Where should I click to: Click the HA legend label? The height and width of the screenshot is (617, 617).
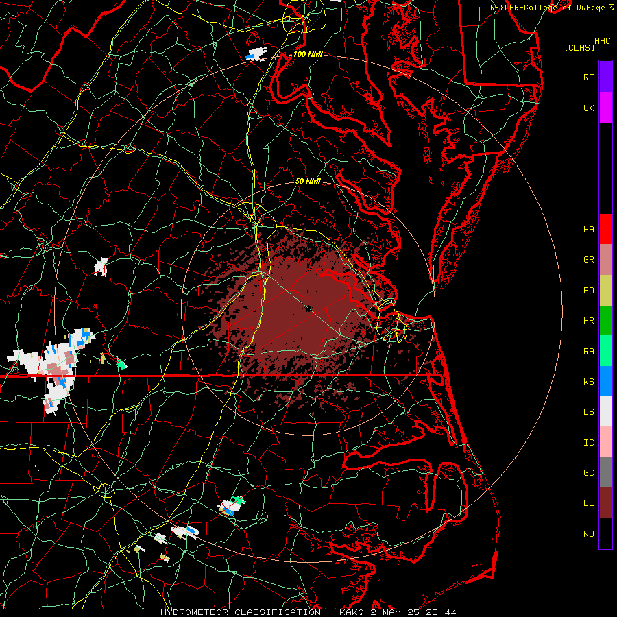pyautogui.click(x=588, y=229)
